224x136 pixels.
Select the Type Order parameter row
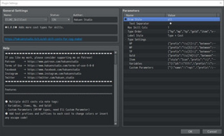135,32
